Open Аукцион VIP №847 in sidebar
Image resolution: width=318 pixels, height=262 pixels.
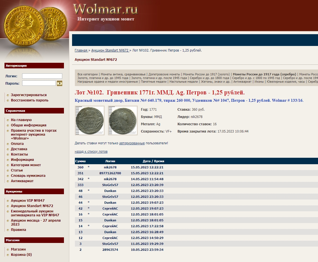coord(27,201)
